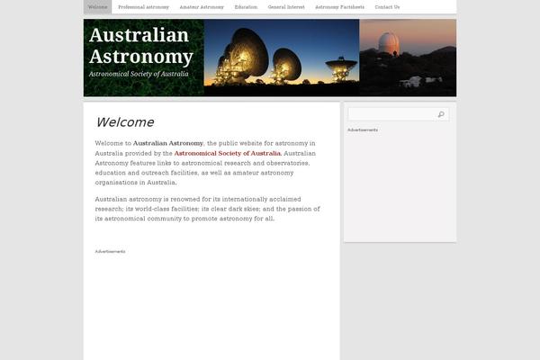Click the Astronomical Society of Australia tagline
540x360 pixels.
139,74
